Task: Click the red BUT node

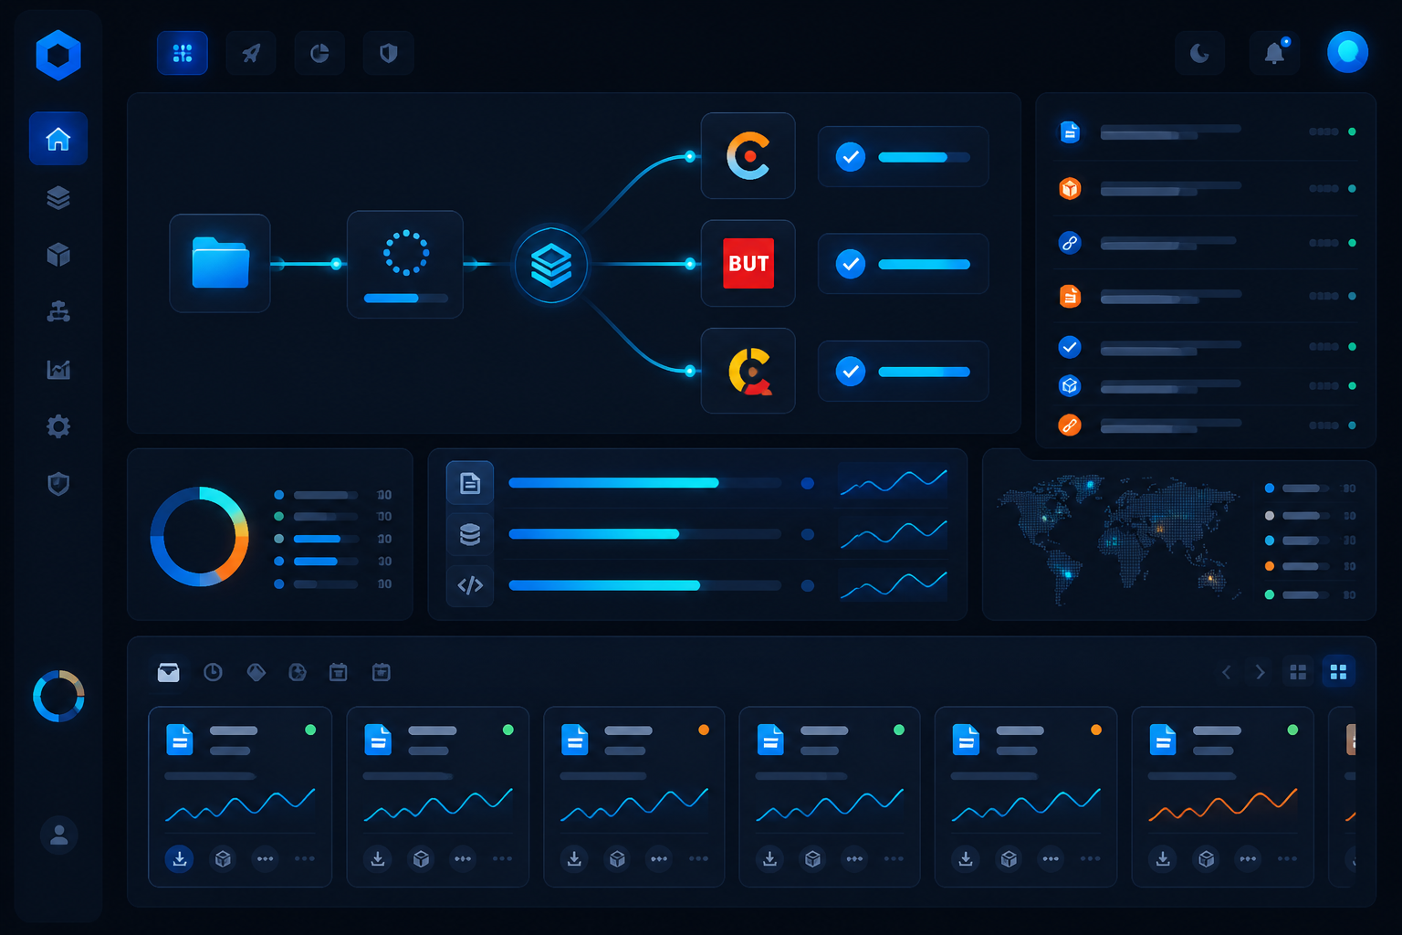Action: 748,263
